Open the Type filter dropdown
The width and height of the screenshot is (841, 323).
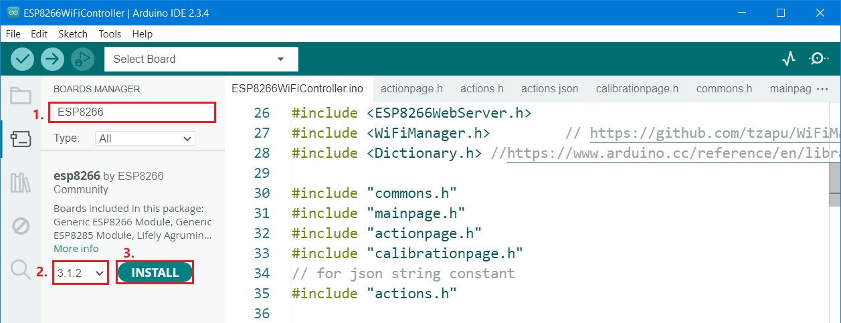[x=145, y=138]
